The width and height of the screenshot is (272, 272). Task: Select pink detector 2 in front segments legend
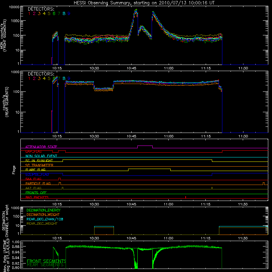point(34,13)
